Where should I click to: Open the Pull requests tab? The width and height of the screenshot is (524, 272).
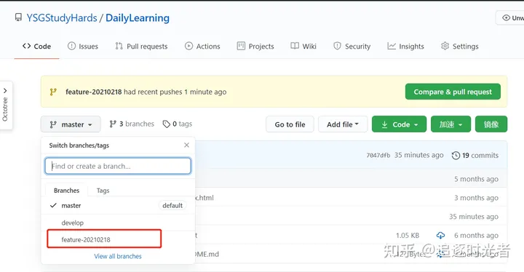[x=141, y=46]
